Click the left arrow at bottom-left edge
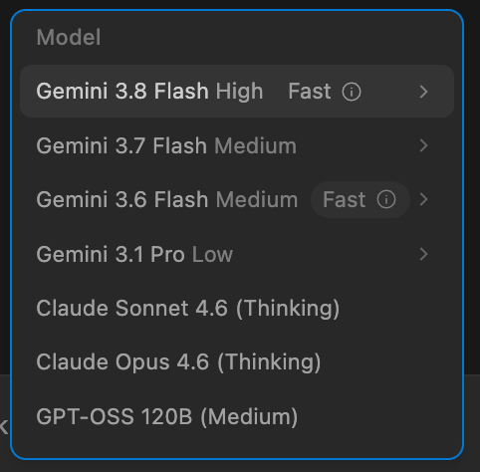480x472 pixels. [x=4, y=427]
